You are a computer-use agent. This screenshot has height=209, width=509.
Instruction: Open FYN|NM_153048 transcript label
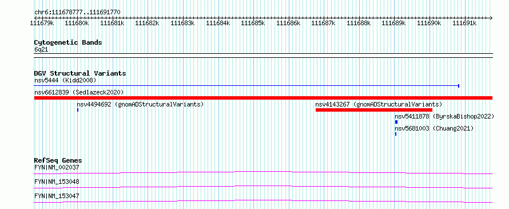pos(57,182)
